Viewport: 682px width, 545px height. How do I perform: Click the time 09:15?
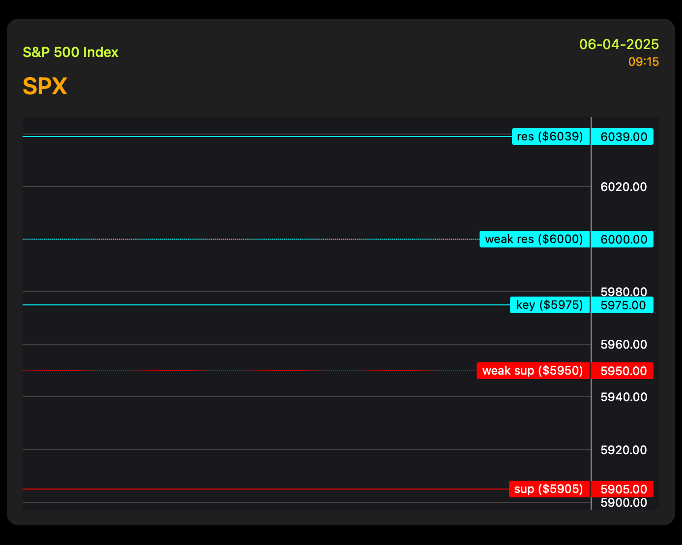tap(644, 62)
